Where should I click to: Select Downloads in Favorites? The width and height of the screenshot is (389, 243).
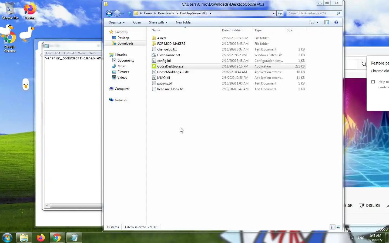tap(125, 43)
